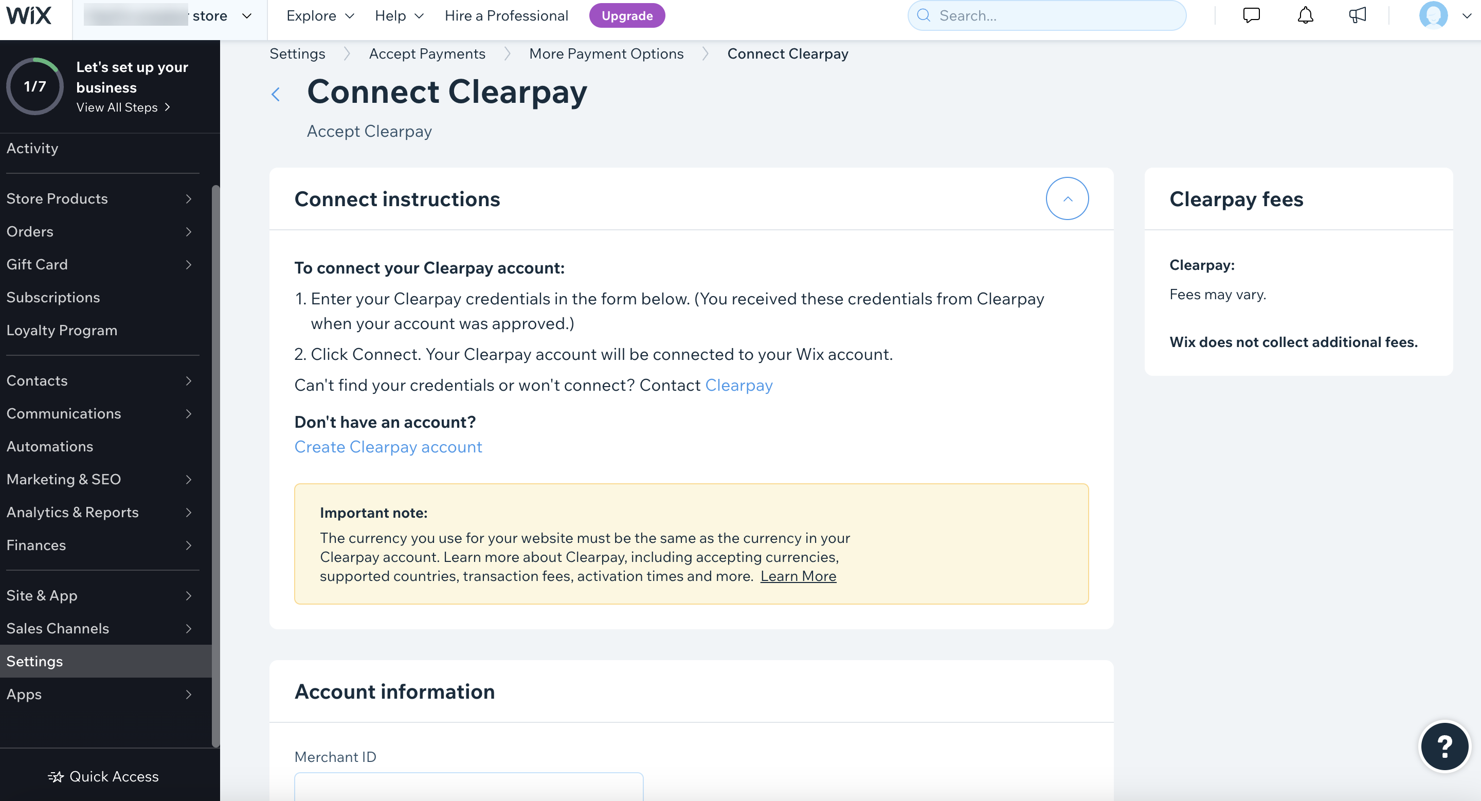Viewport: 1481px width, 801px height.
Task: Click Learn More in important note
Action: pos(798,576)
